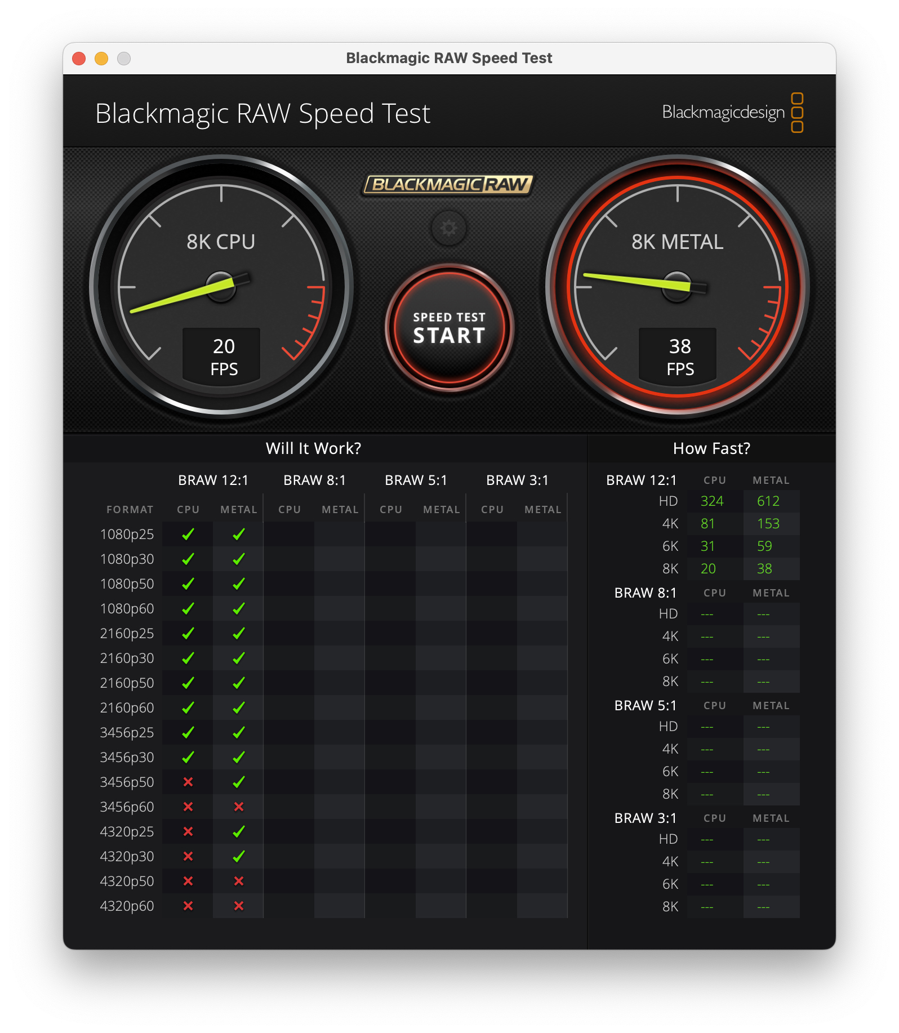Click the Blackmagicdesign logo
The height and width of the screenshot is (1033, 899).
pos(733,113)
